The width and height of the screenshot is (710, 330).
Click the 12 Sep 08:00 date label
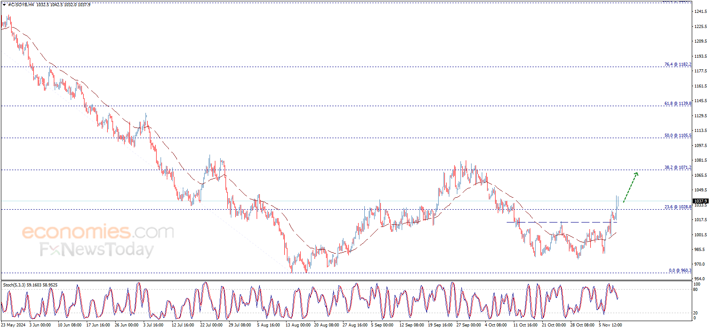tap(411, 325)
